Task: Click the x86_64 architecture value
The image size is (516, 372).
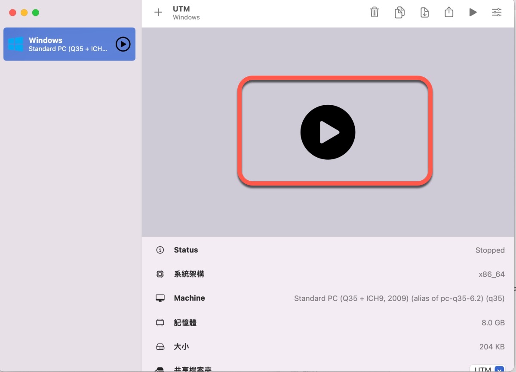Action: click(x=491, y=274)
